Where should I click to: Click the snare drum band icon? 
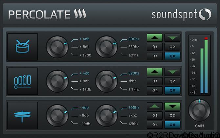23,47
